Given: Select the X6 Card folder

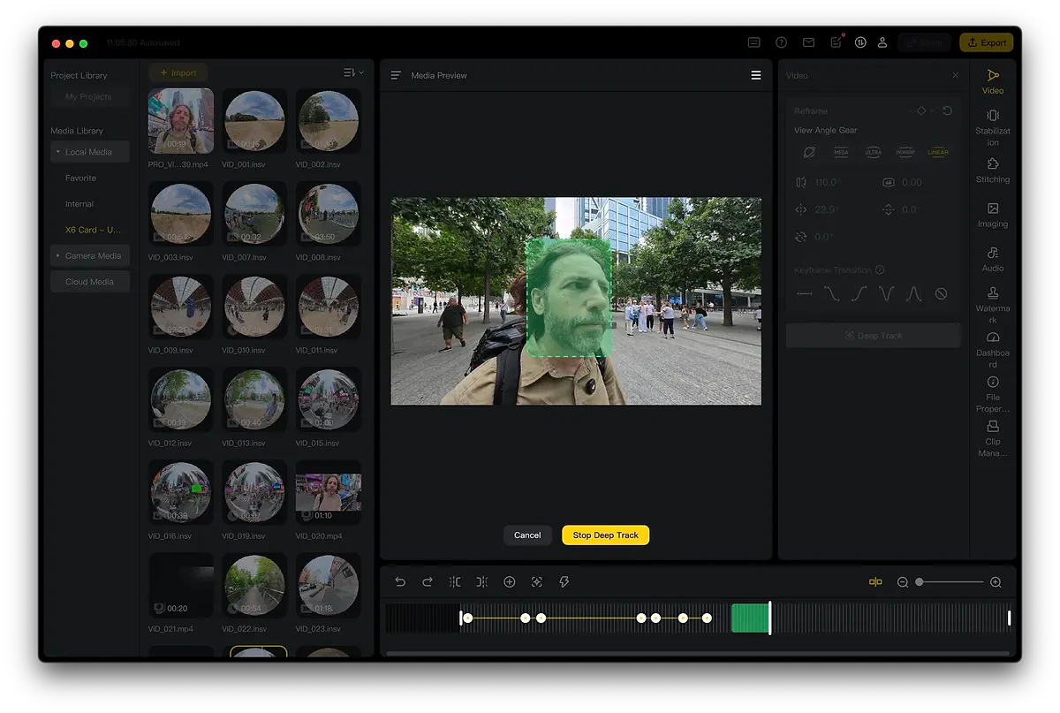Looking at the screenshot, I should (93, 230).
